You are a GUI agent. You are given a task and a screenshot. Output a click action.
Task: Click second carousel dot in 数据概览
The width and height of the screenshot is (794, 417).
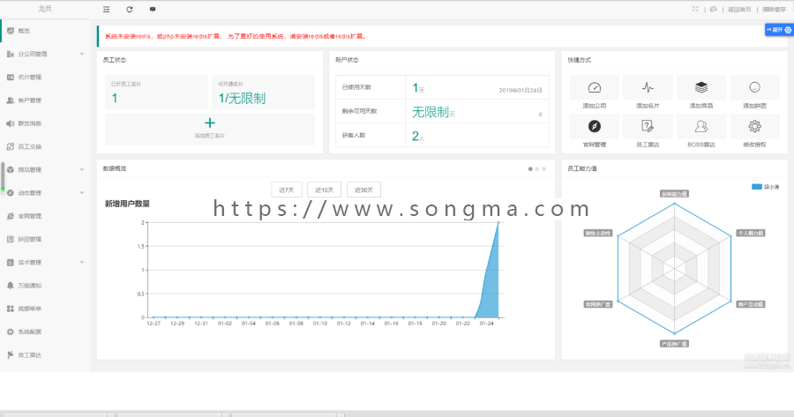(x=537, y=169)
